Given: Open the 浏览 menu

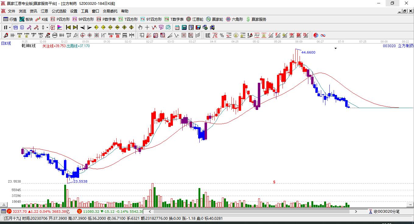Looking at the screenshot, I should (x=23, y=11).
